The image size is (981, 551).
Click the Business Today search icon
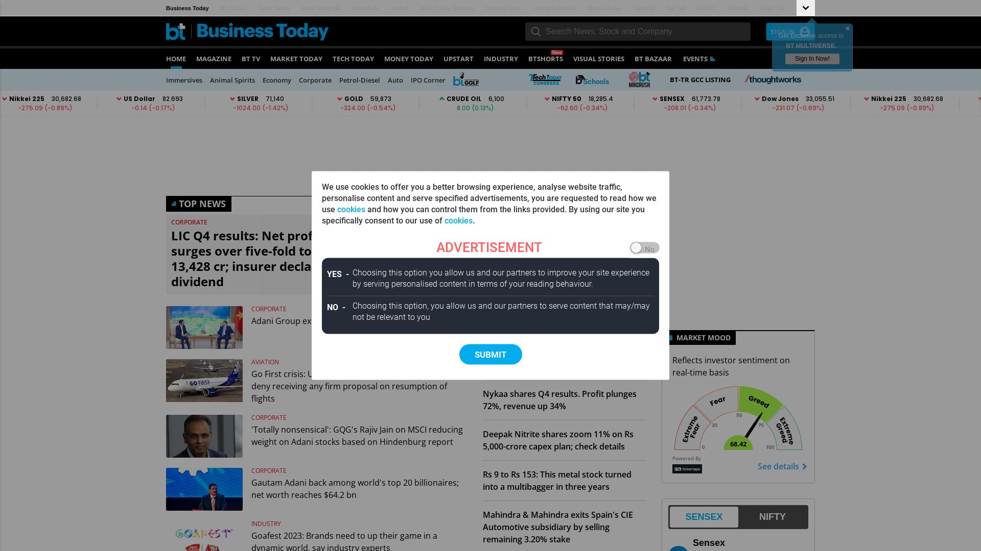click(535, 31)
